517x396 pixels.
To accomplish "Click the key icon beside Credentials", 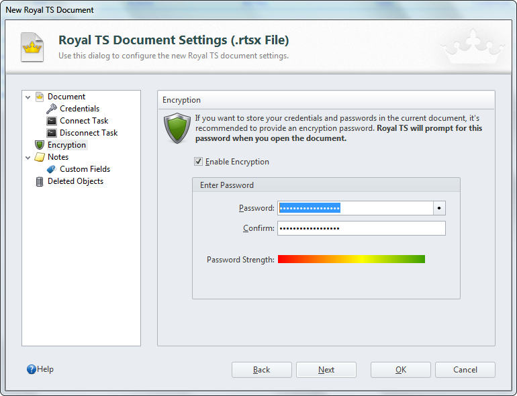I will (52, 109).
